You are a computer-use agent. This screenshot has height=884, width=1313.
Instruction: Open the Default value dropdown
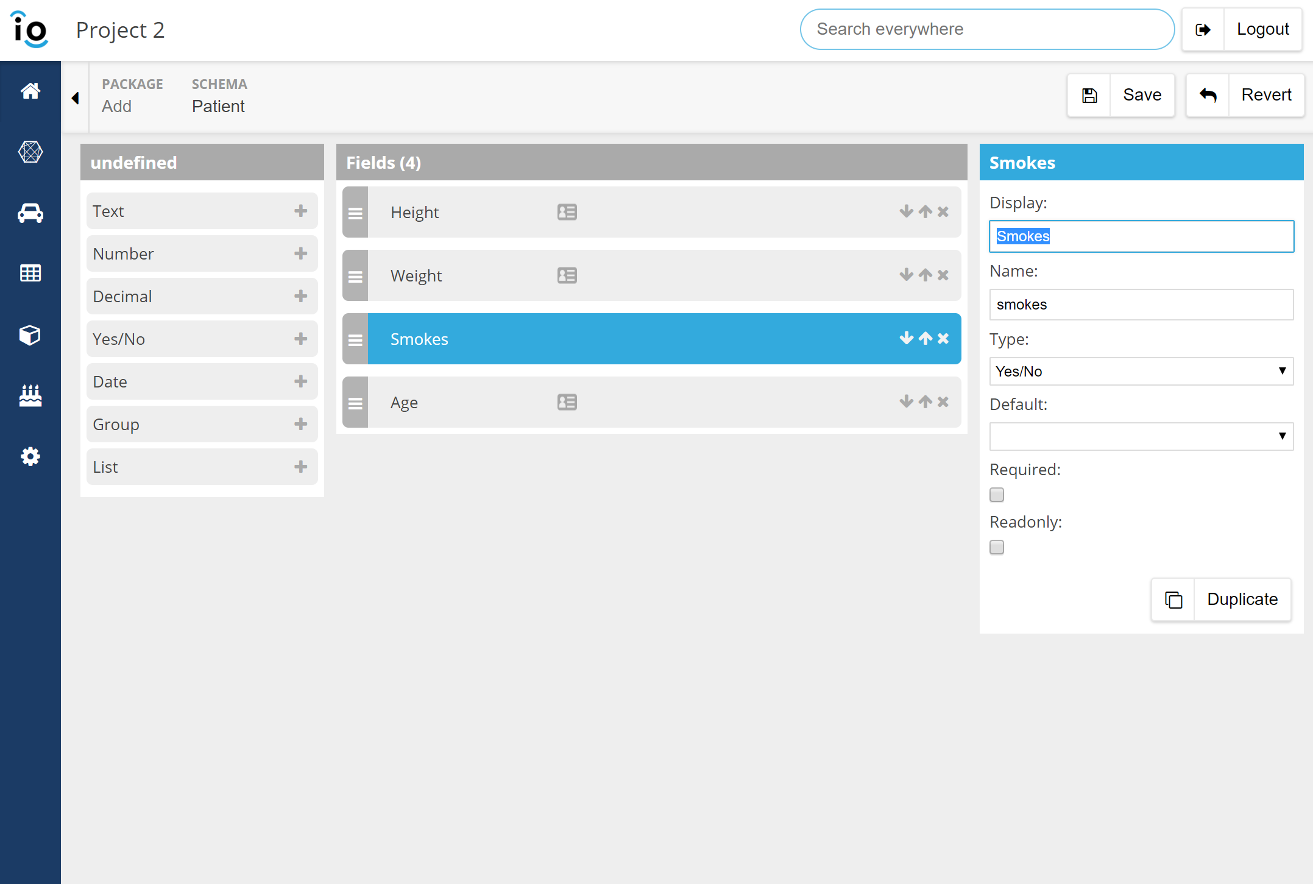coord(1141,436)
